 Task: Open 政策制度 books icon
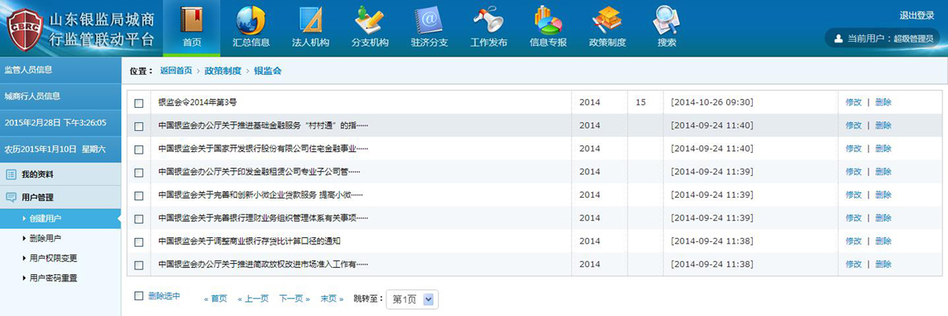coord(607,19)
